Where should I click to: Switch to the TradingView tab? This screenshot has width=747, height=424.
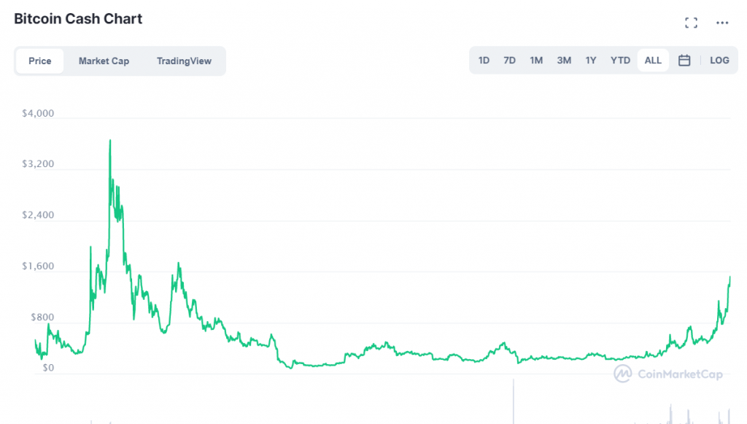184,61
